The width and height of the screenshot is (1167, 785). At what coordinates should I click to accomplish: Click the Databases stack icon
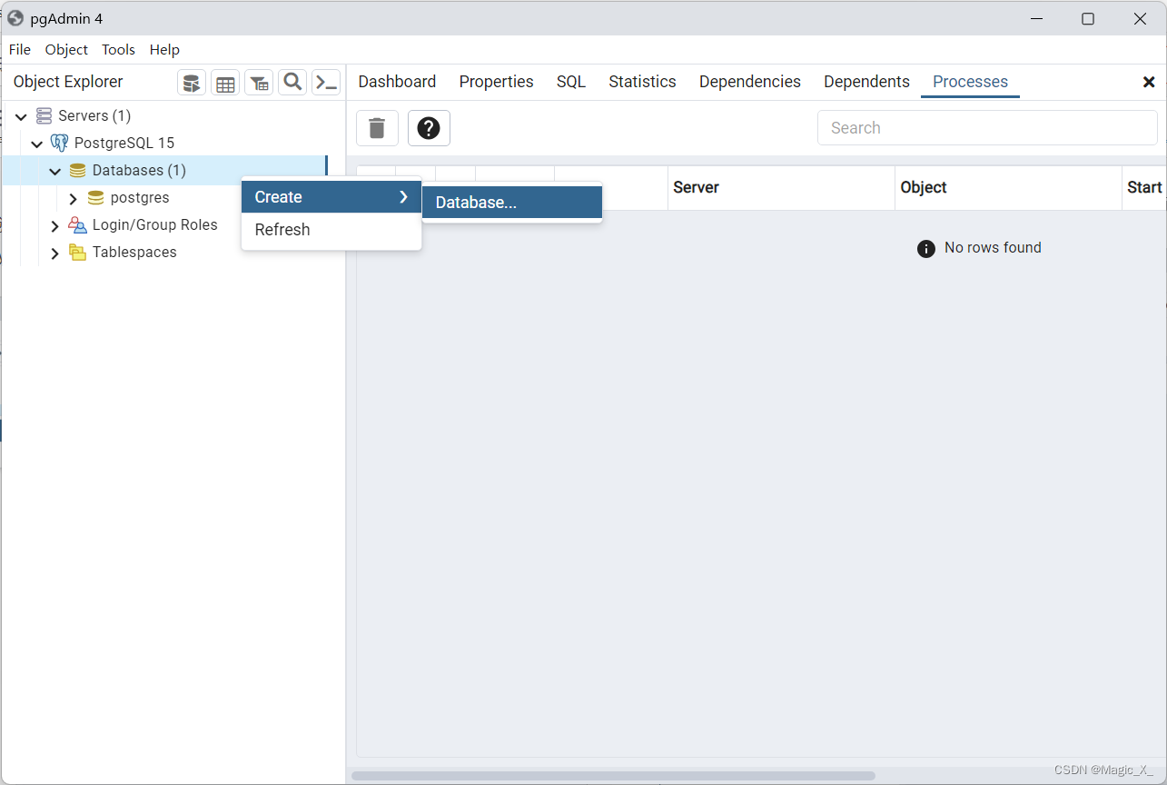click(x=78, y=170)
